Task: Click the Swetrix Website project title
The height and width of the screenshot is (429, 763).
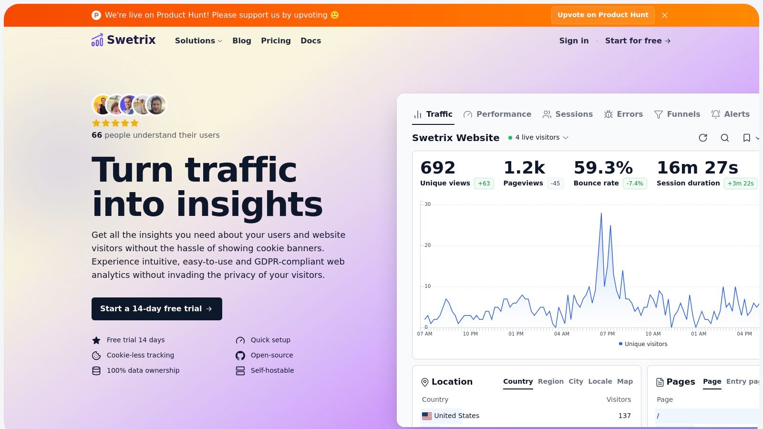Action: click(456, 138)
